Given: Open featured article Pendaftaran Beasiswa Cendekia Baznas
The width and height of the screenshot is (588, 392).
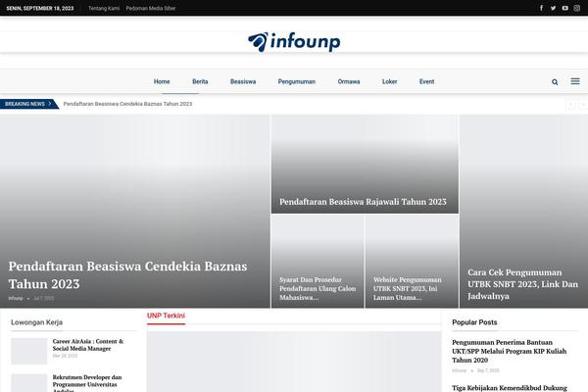Looking at the screenshot, I should click(x=127, y=275).
